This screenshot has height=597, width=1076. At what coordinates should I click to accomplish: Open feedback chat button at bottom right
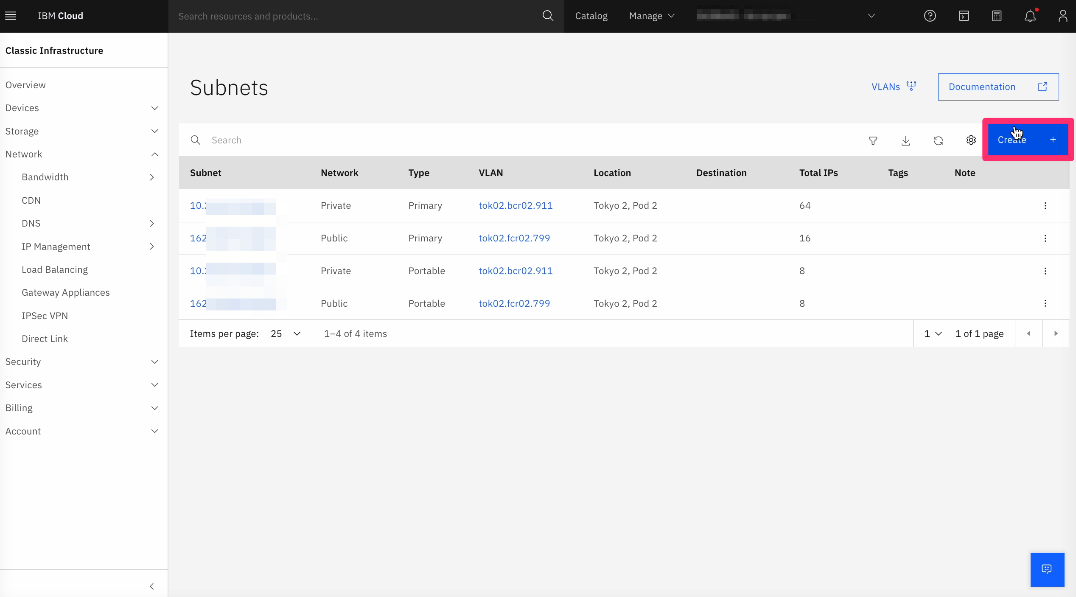[1047, 569]
